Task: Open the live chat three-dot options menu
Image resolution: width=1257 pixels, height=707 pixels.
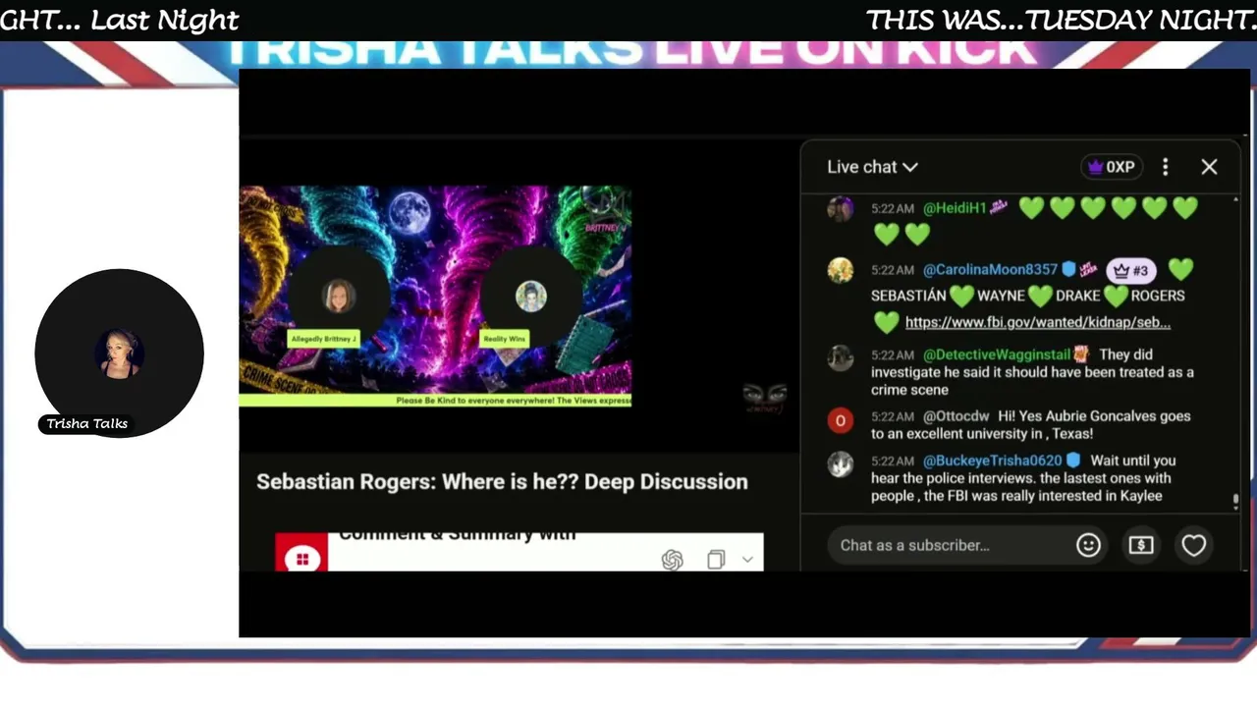Action: pos(1166,167)
